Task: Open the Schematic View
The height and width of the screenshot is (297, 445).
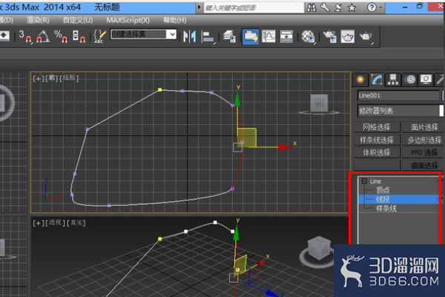Action: pos(286,36)
